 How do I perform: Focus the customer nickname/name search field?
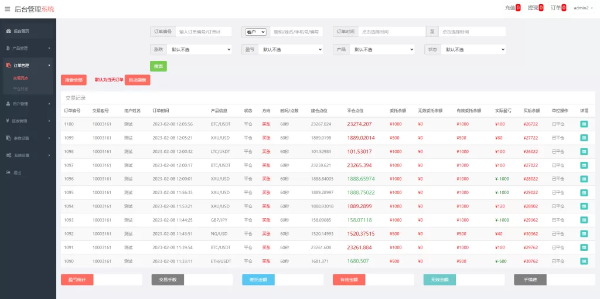296,32
